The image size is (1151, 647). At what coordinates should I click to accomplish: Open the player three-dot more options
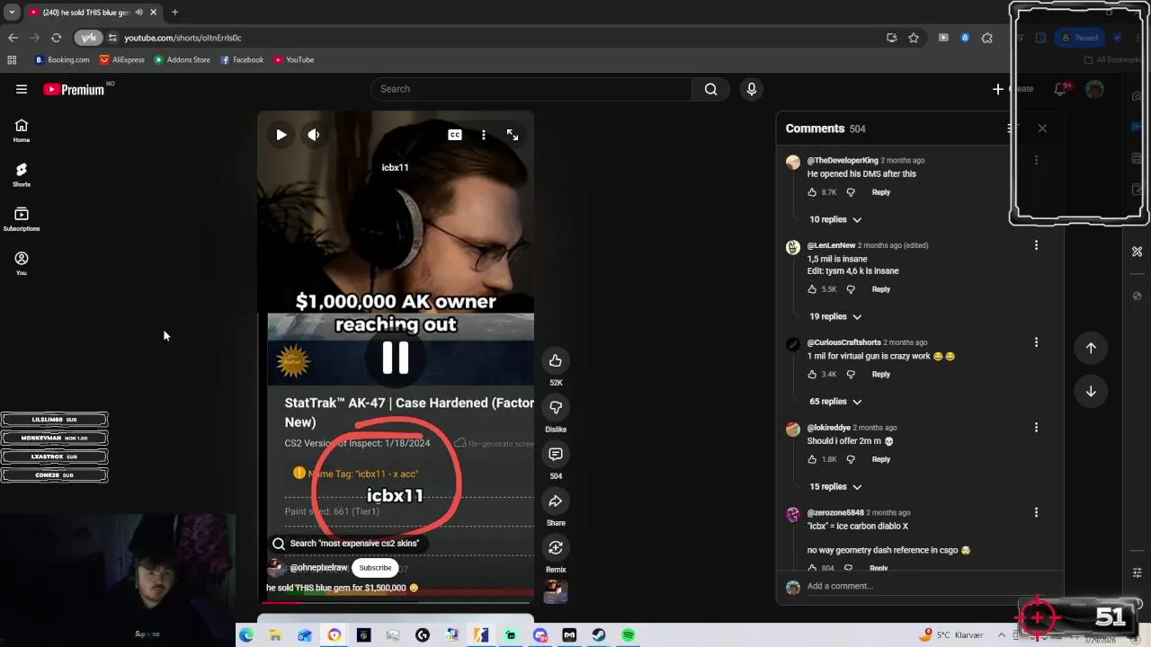(x=484, y=135)
